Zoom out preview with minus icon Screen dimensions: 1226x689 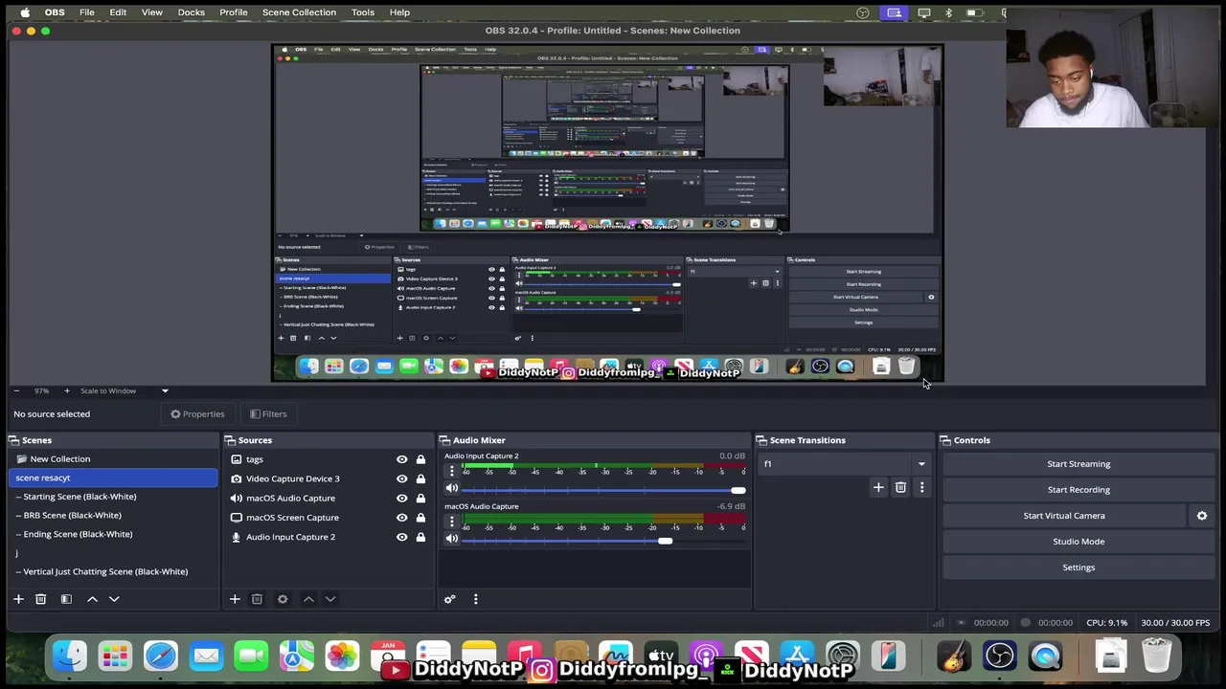point(16,390)
